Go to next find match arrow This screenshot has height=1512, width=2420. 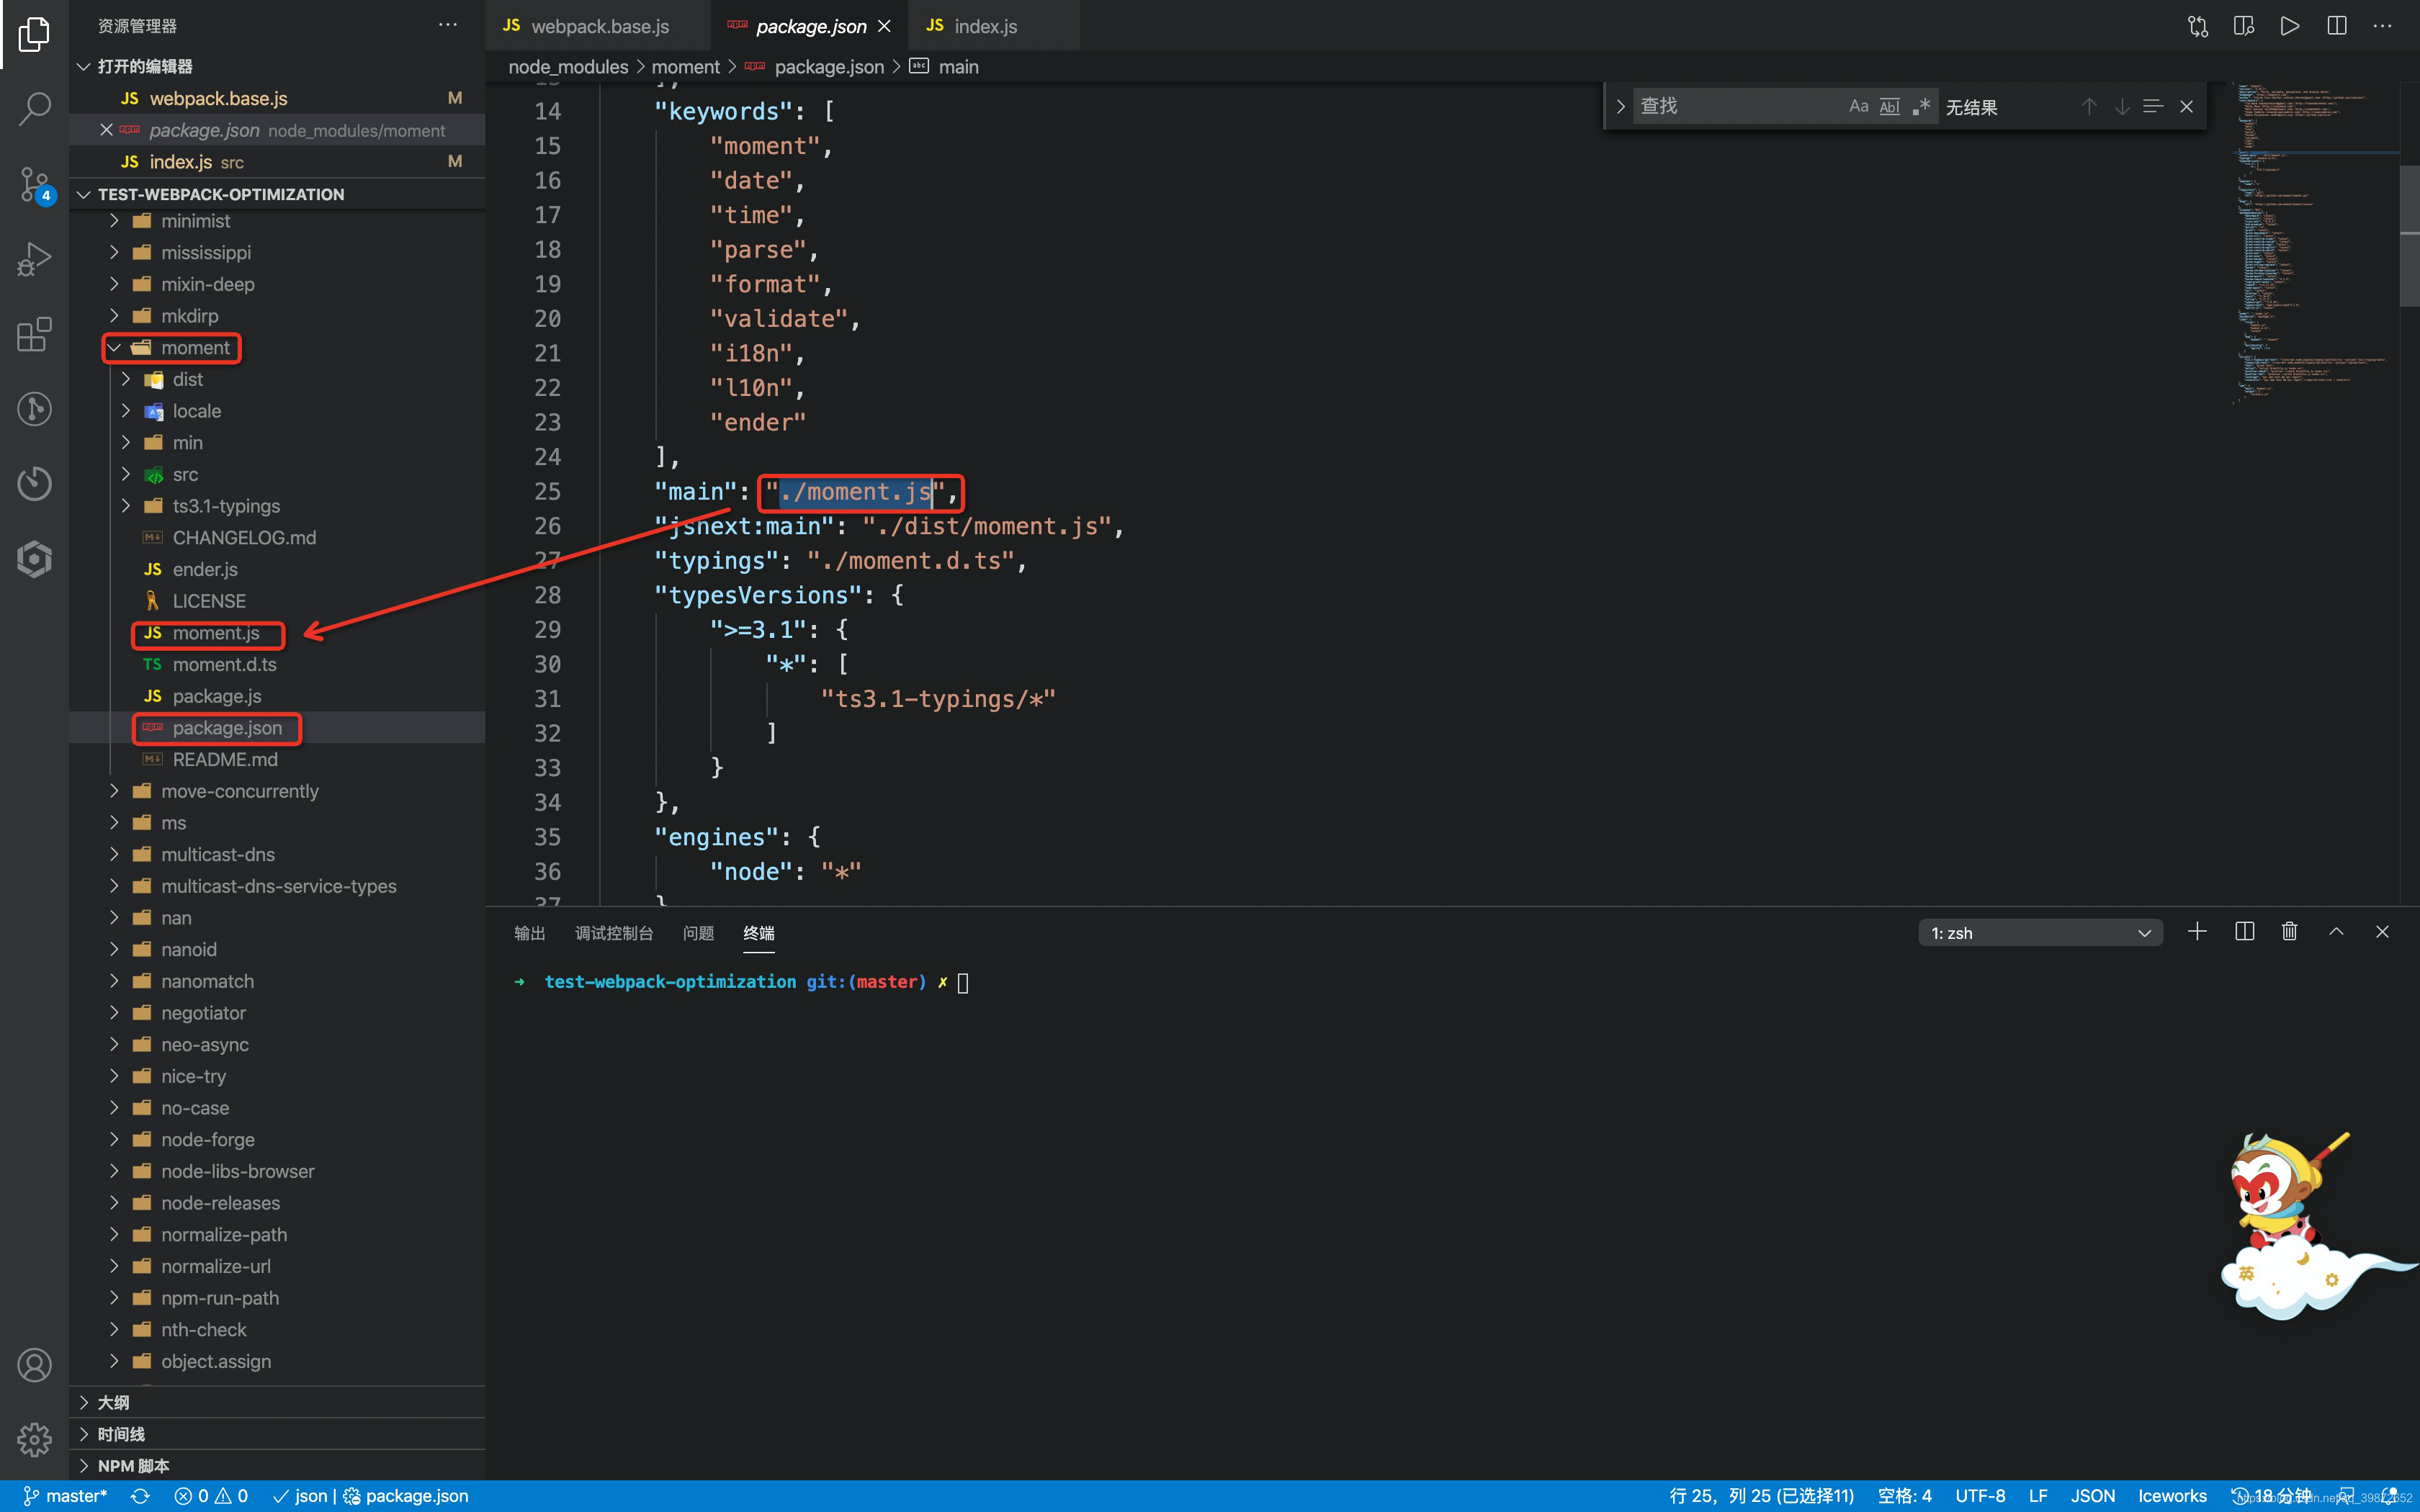click(x=2121, y=106)
